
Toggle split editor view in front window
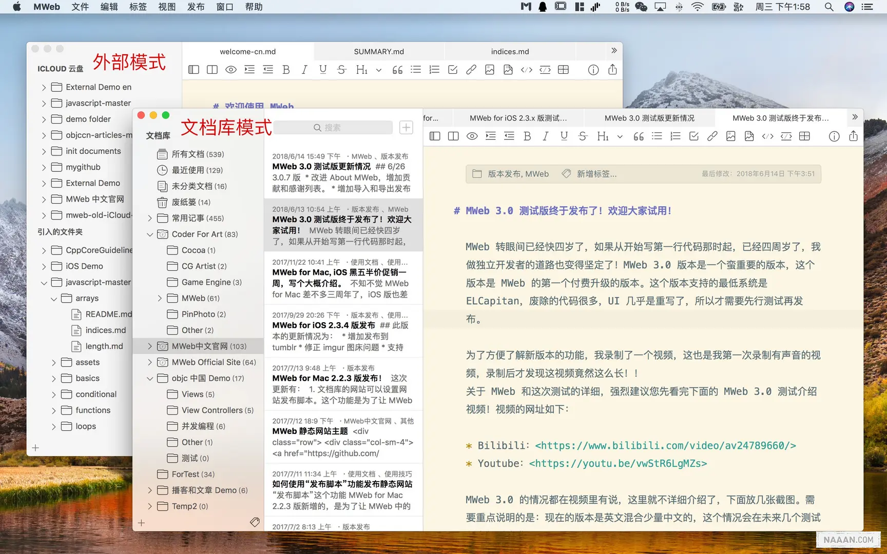[453, 136]
